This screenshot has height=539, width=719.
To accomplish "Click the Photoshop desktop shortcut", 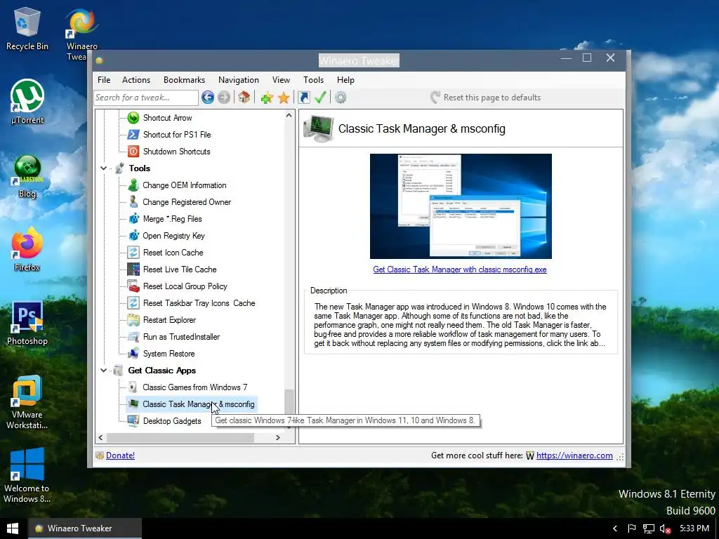I will (27, 323).
